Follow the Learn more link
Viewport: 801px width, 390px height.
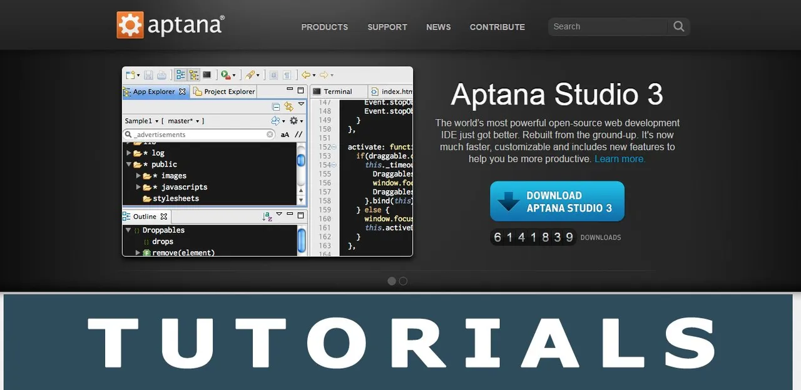point(620,159)
